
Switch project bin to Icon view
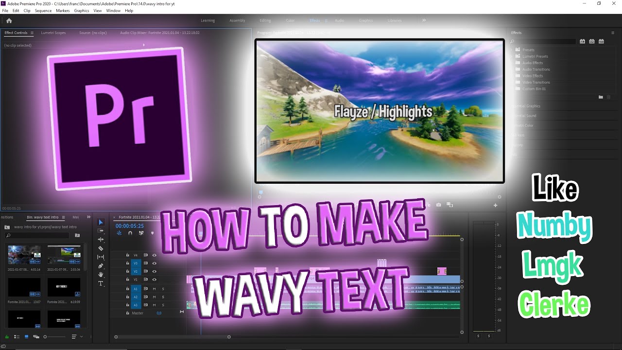point(26,336)
